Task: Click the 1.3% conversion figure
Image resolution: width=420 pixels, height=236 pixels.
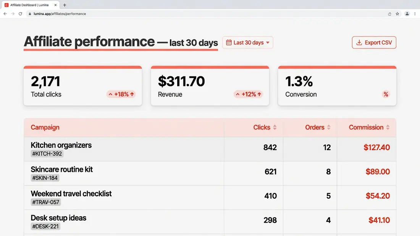Action: coord(299,81)
